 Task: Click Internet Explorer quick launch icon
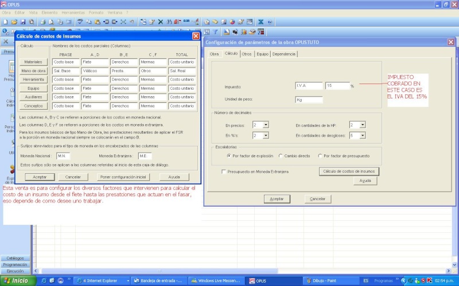click(44, 281)
